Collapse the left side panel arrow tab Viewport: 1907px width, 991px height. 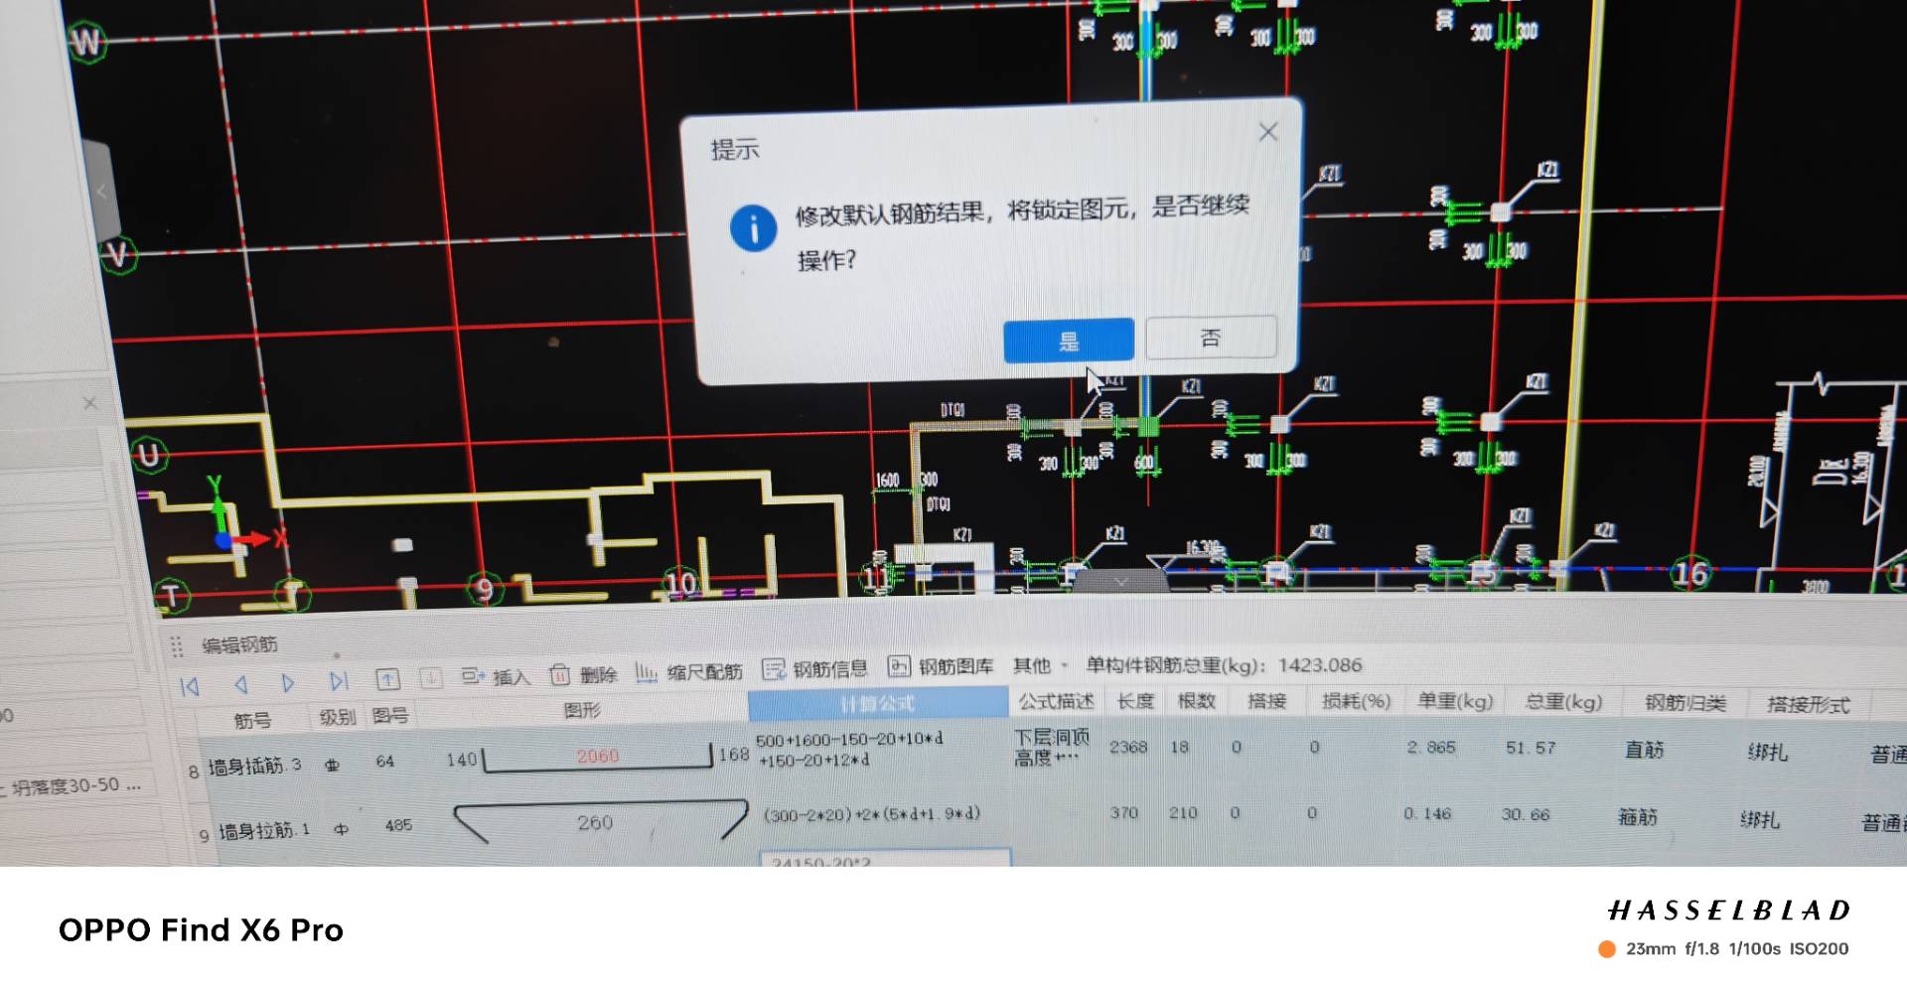tap(100, 191)
